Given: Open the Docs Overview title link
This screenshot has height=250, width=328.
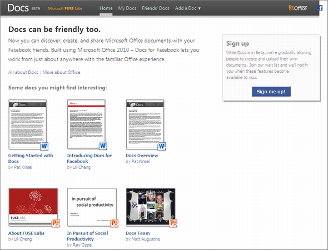Looking at the screenshot, I should click(142, 156).
